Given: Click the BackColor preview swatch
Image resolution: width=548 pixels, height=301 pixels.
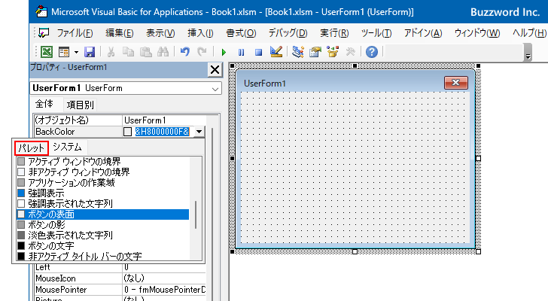Looking at the screenshot, I should click(127, 132).
